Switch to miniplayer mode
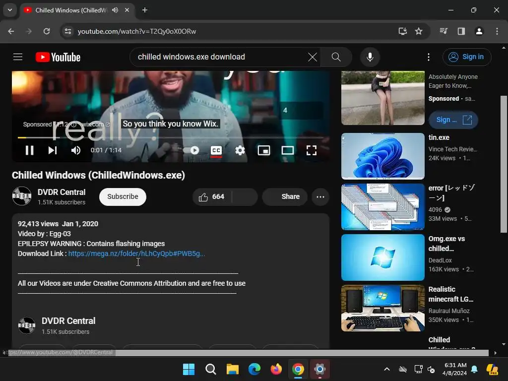This screenshot has height=381, width=508. [264, 150]
